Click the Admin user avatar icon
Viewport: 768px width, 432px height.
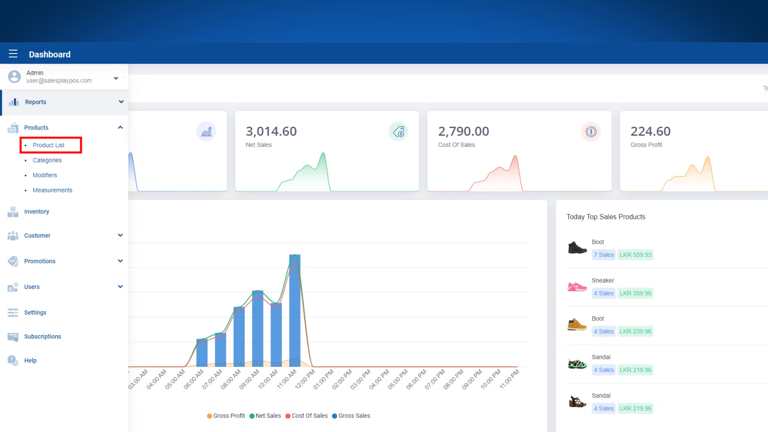point(14,76)
